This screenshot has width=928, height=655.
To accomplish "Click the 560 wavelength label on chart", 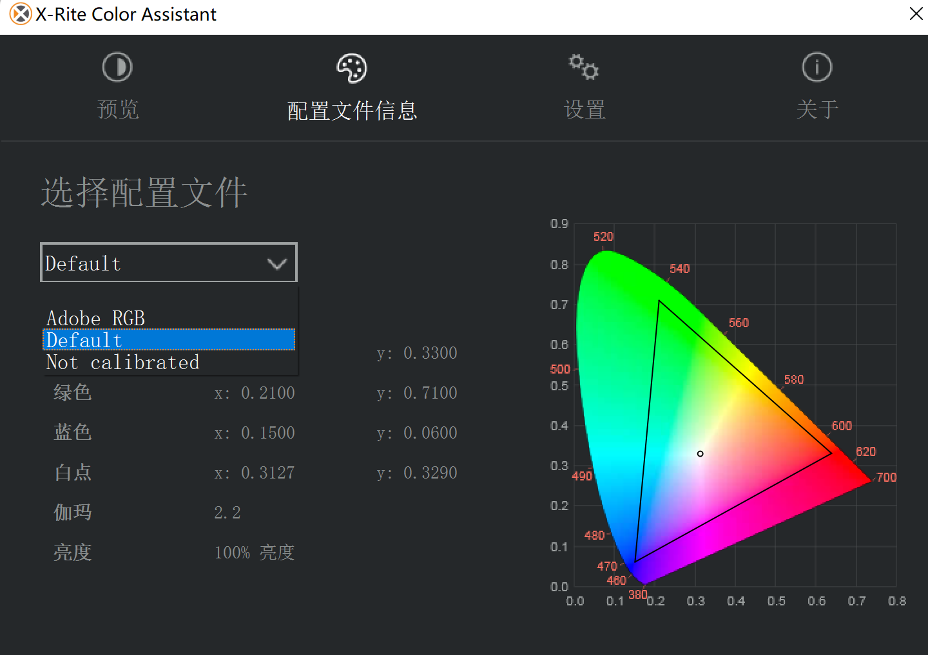I will 739,323.
